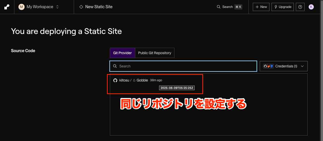Open global Search in the top bar
Image resolution: width=323 pixels, height=141 pixels.
click(x=225, y=7)
